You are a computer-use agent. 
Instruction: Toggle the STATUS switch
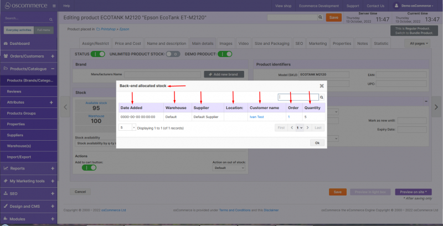coord(98,54)
